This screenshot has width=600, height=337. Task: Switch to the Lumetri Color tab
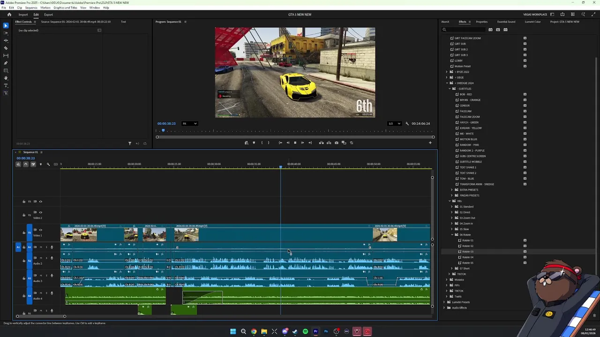532,22
